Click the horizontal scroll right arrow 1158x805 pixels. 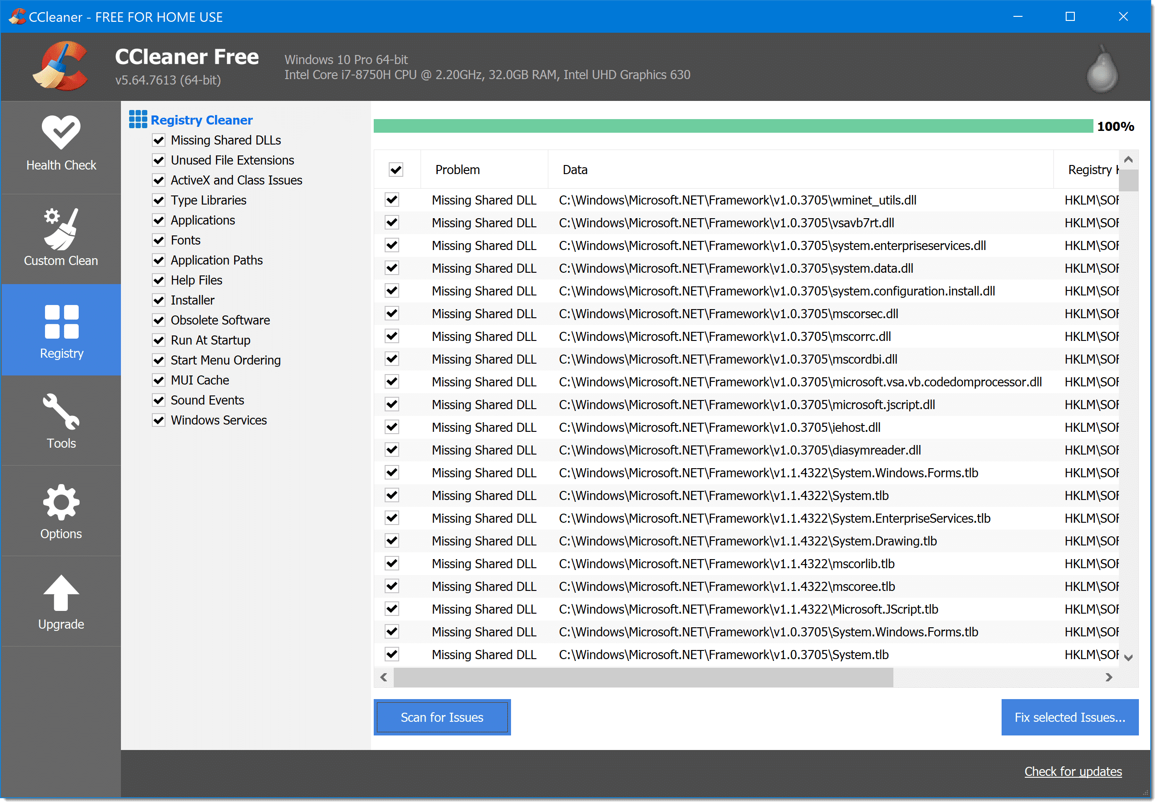click(x=1108, y=677)
